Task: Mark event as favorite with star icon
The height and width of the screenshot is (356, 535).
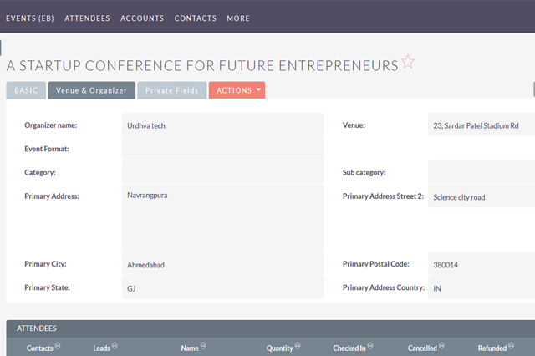Action: 408,63
